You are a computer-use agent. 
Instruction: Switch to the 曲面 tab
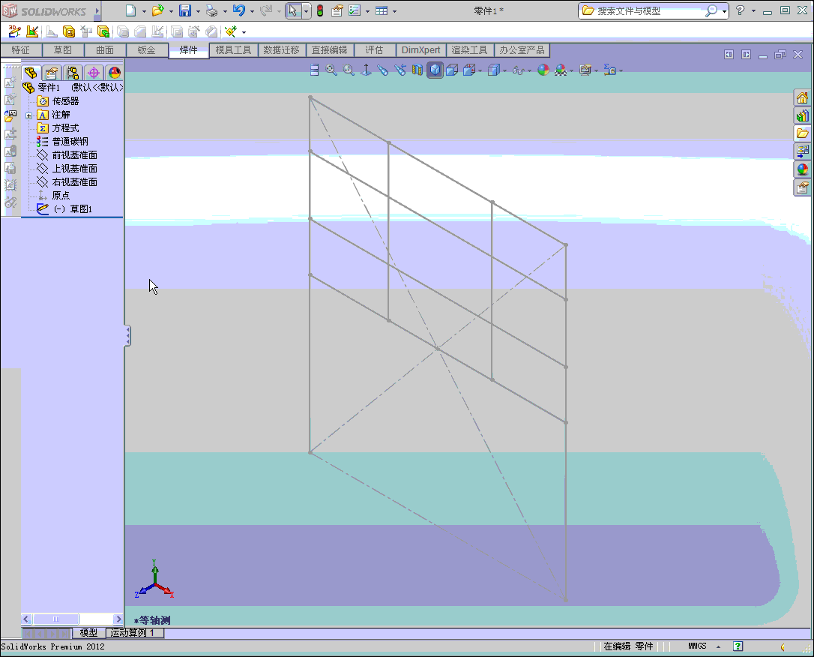click(x=105, y=49)
